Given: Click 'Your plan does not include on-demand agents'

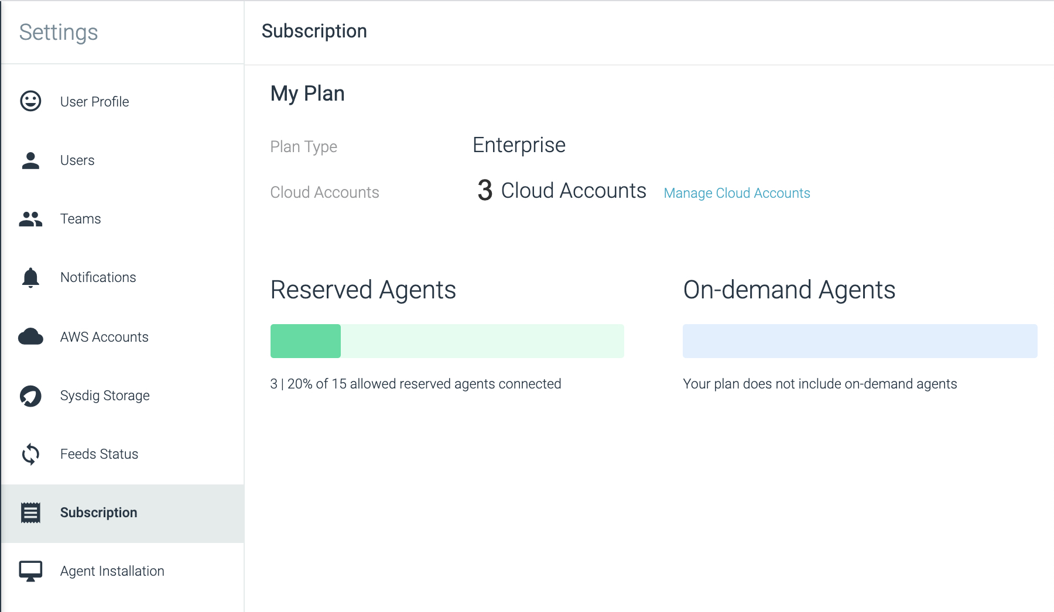Looking at the screenshot, I should click(820, 384).
